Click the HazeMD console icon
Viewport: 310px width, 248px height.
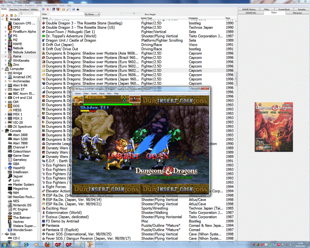pos(10,168)
